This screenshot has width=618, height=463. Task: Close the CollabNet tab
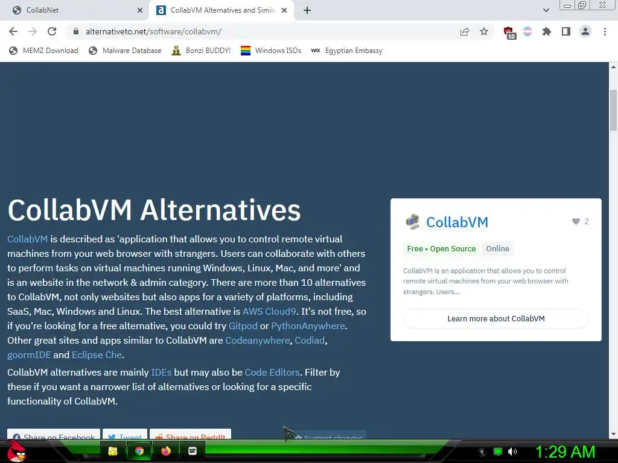tap(140, 10)
